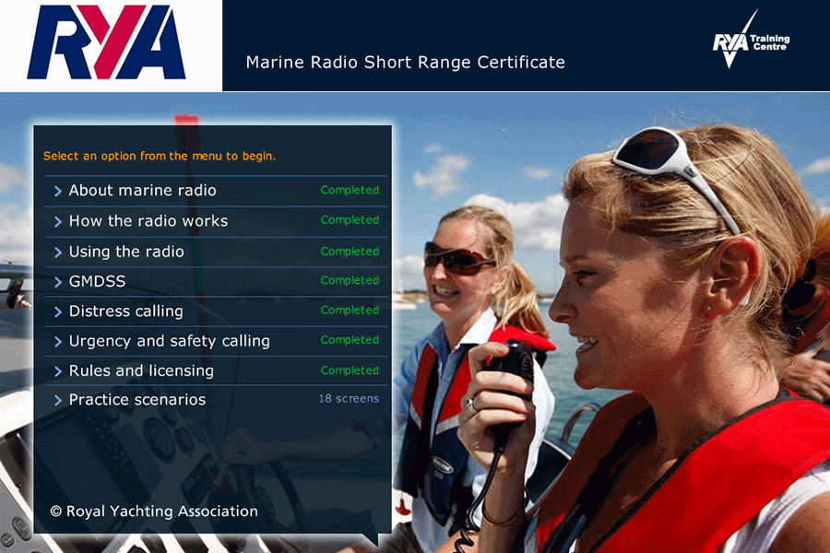Click the chevron beside Rules and licensing

point(58,371)
